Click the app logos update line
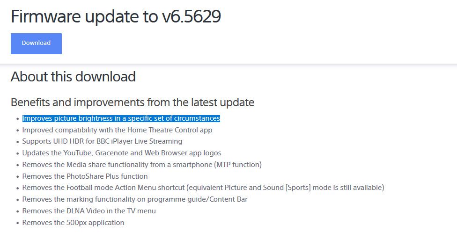Viewport: 457px width, 240px height. click(122, 153)
